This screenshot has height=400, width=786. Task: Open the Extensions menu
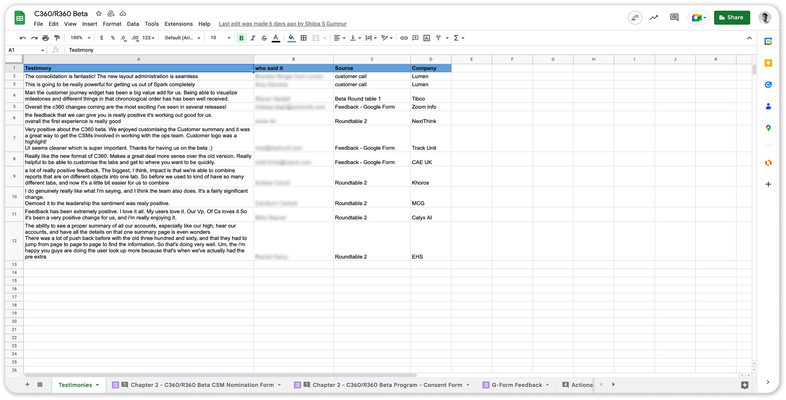click(x=178, y=24)
